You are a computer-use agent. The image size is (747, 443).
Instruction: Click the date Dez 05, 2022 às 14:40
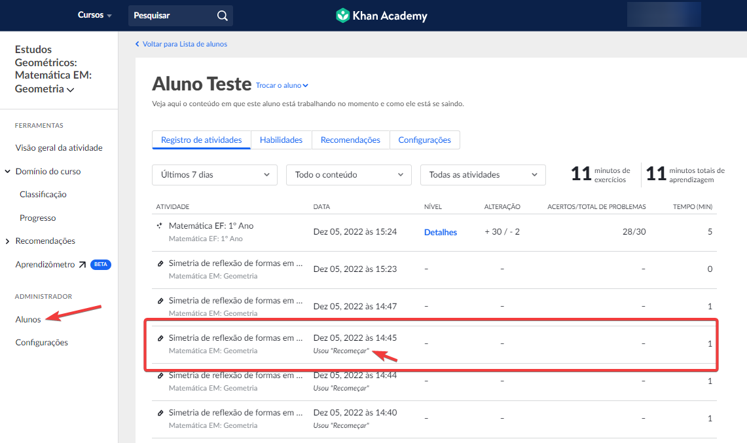point(355,413)
